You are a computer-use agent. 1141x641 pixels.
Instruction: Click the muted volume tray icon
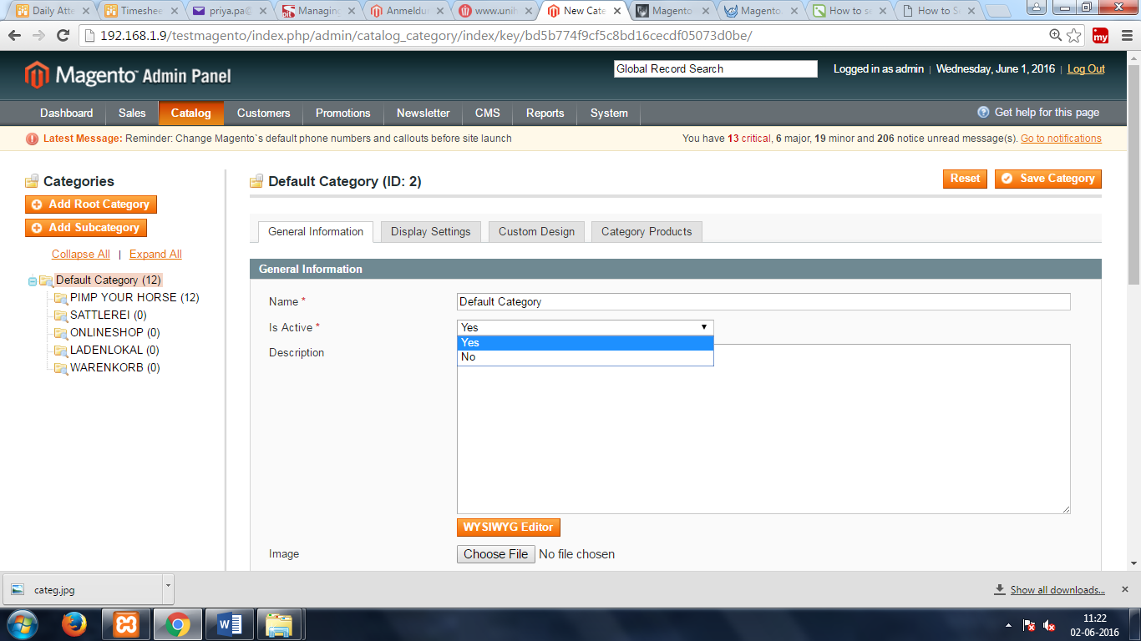tap(1050, 625)
